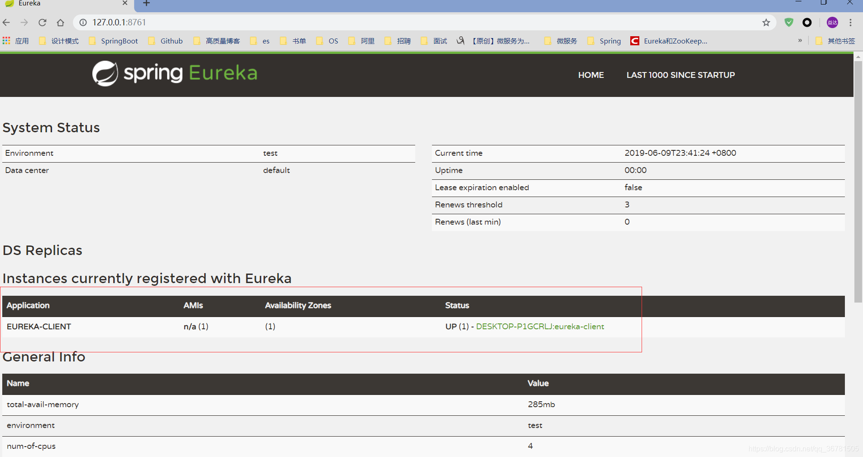
Task: Select the Lease expiration enabled value false
Action: pyautogui.click(x=633, y=188)
